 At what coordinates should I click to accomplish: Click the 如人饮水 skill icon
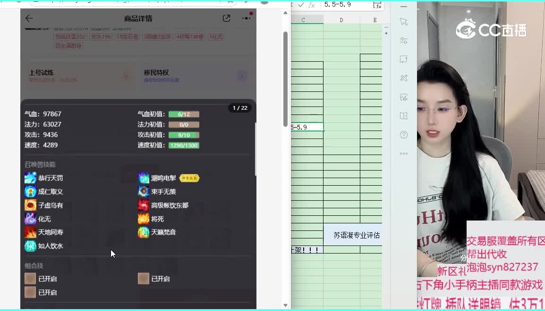(31, 246)
